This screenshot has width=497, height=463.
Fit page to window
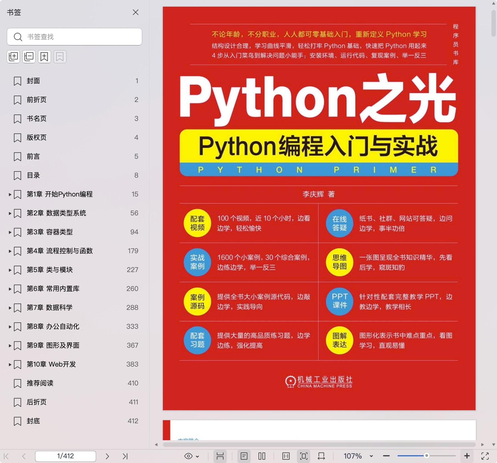tap(304, 456)
